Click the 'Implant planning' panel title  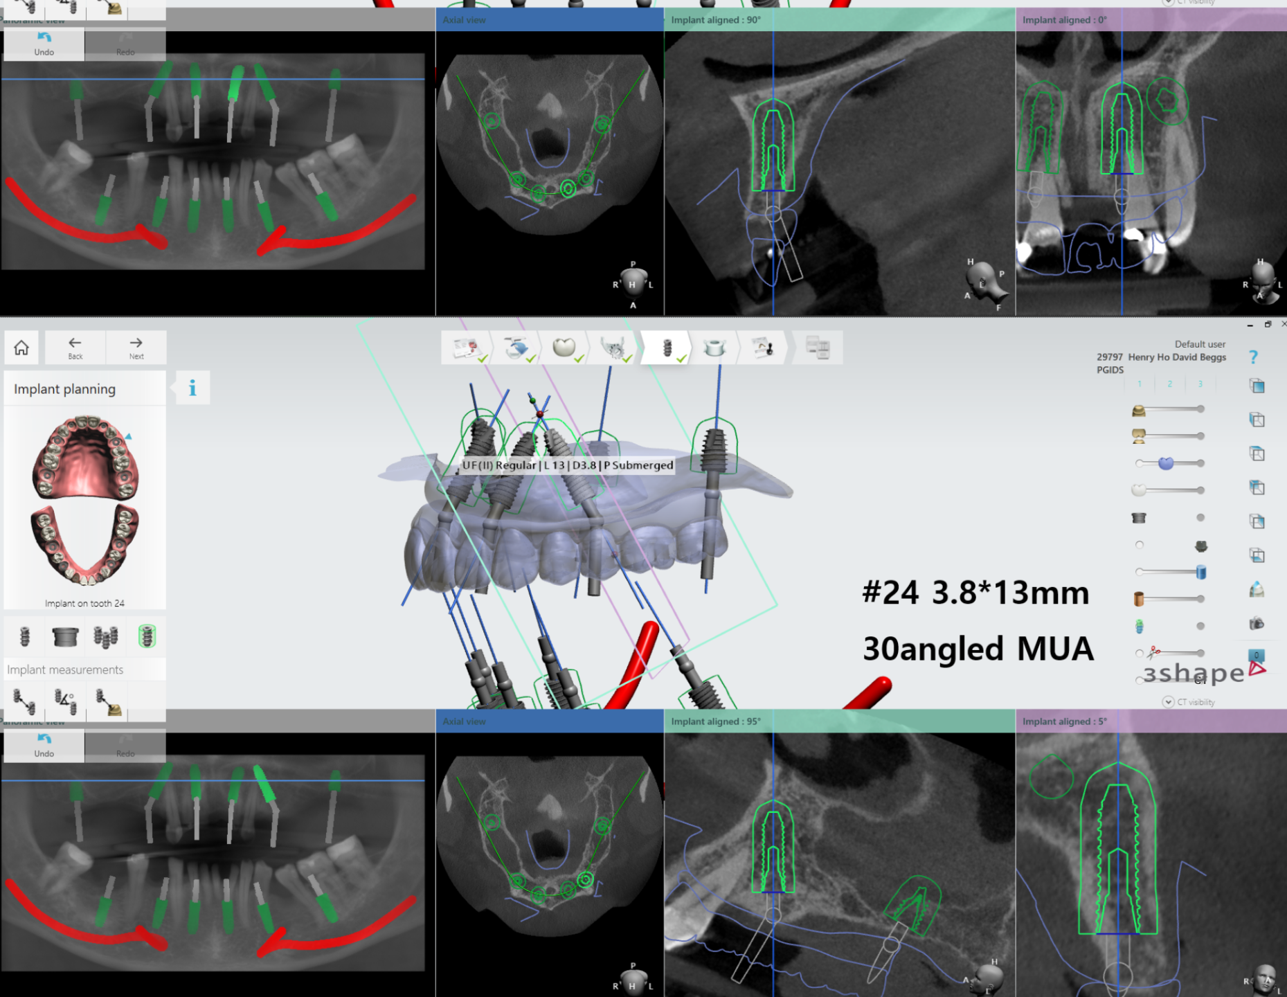[x=64, y=389]
